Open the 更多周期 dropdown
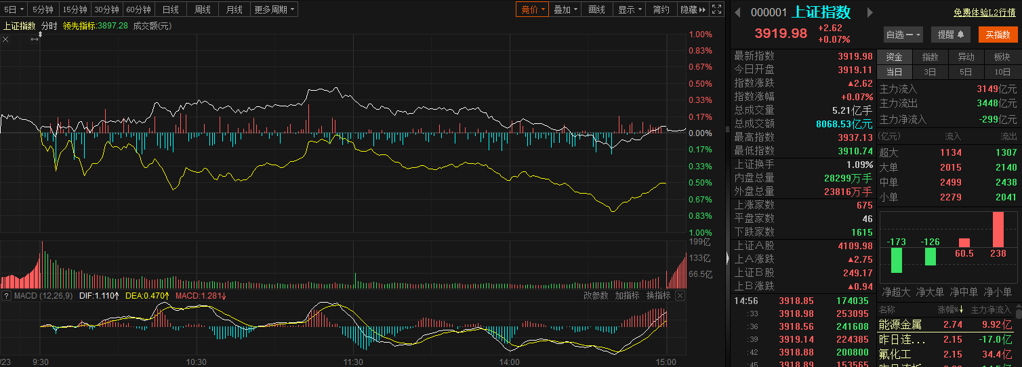 tap(274, 9)
